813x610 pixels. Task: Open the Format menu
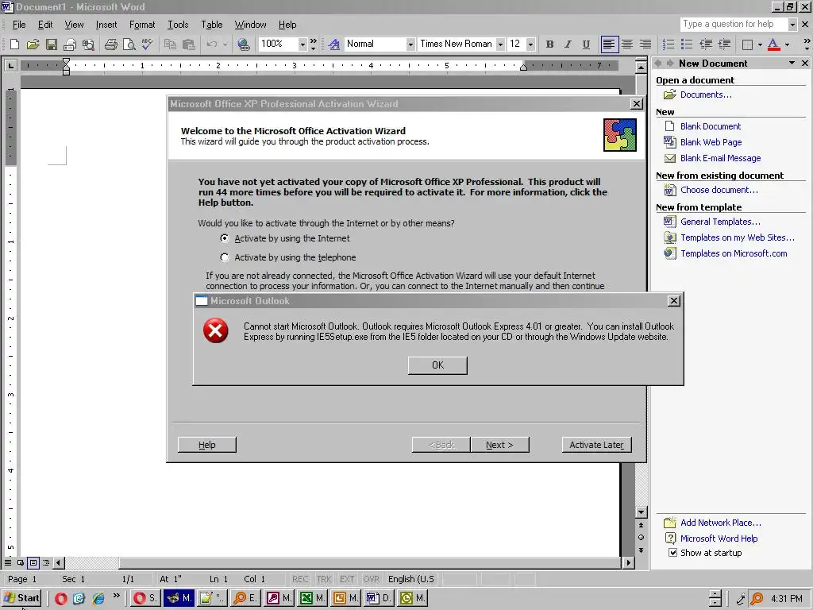(x=142, y=25)
